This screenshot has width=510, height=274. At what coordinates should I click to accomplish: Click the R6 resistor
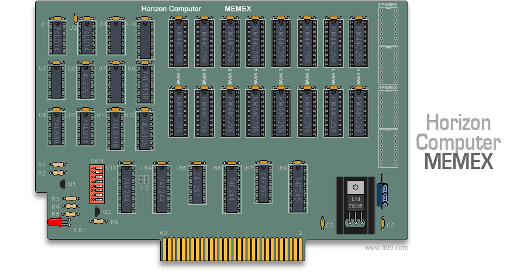(99, 222)
